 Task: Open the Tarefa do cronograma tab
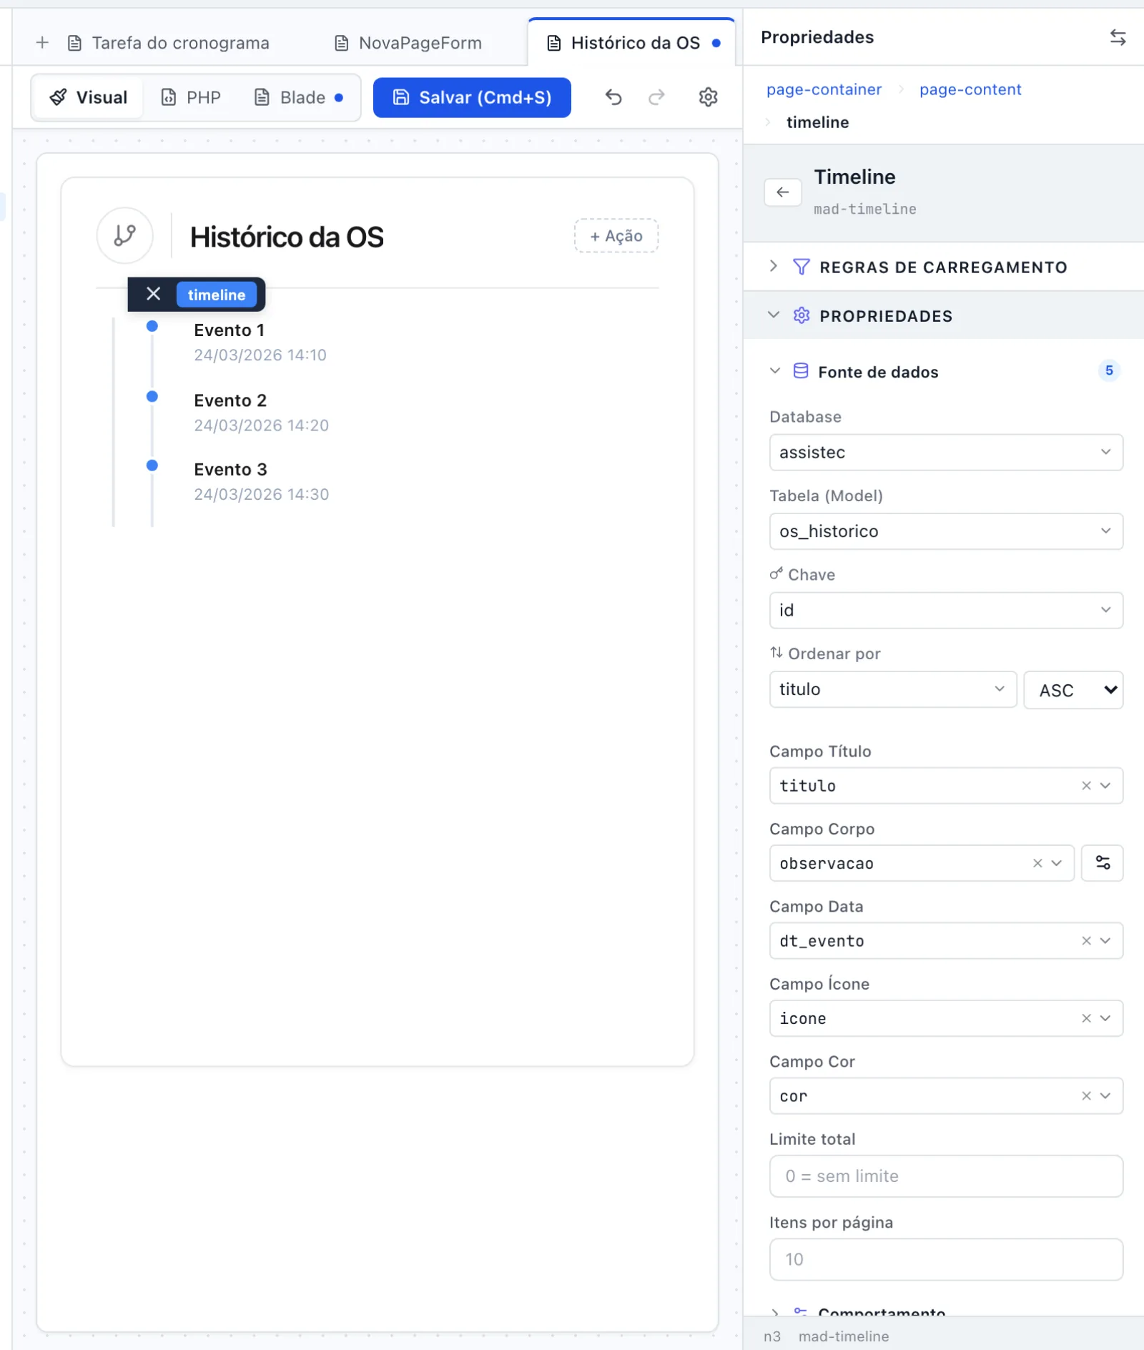(169, 43)
